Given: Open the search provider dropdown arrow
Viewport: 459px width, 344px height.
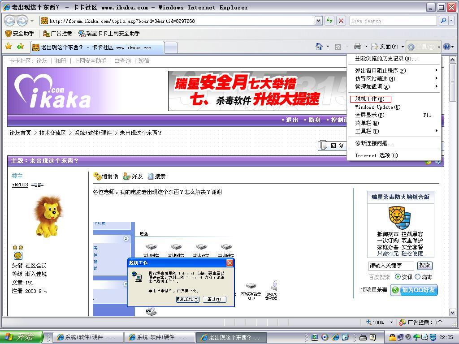Looking at the screenshot, I should coord(451,21).
